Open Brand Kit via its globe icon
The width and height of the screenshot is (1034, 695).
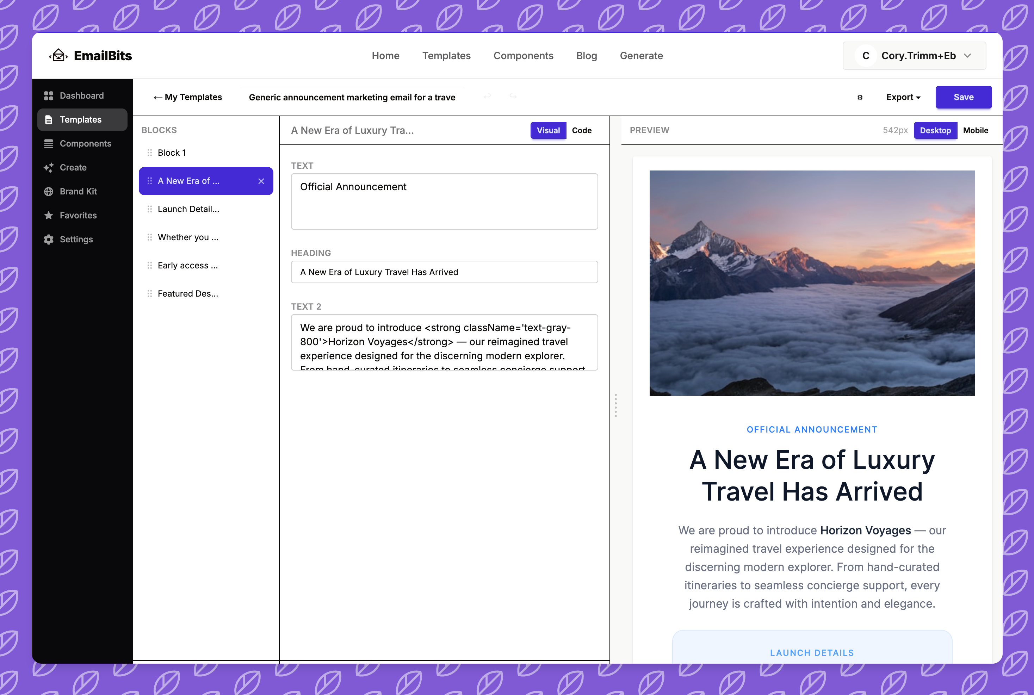[49, 191]
